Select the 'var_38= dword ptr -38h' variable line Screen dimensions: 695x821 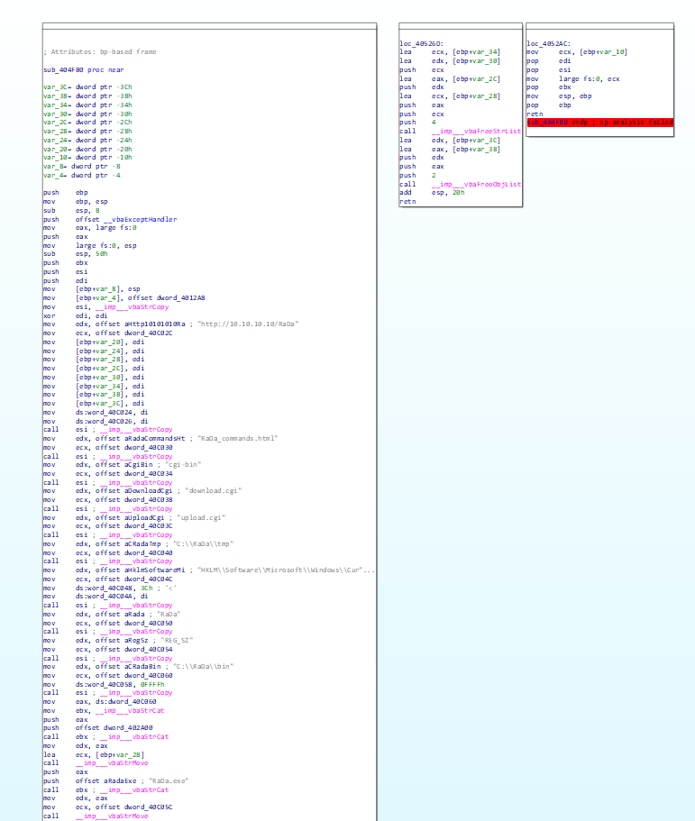(88, 96)
